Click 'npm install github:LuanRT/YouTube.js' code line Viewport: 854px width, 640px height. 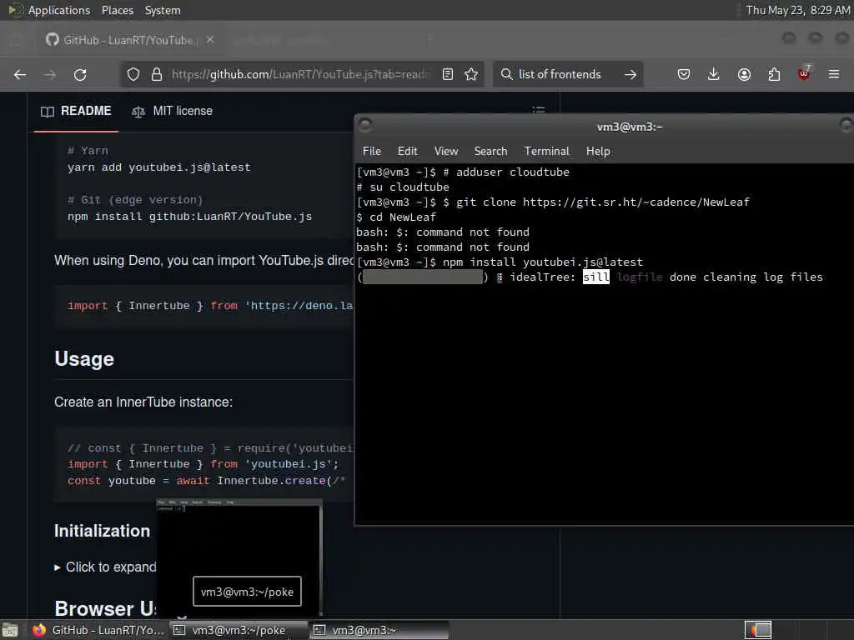[189, 217]
